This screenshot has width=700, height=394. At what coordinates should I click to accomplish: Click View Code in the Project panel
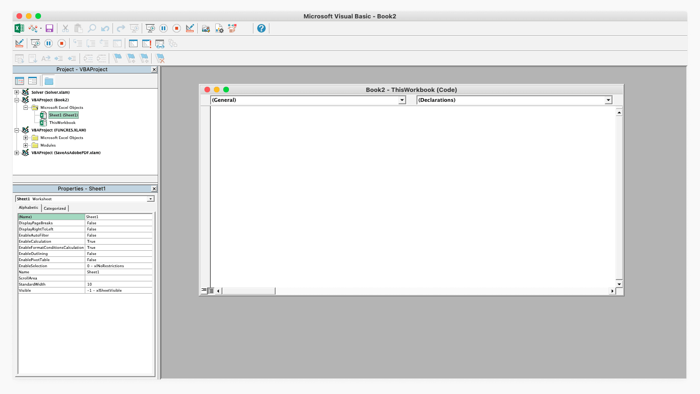(x=20, y=81)
